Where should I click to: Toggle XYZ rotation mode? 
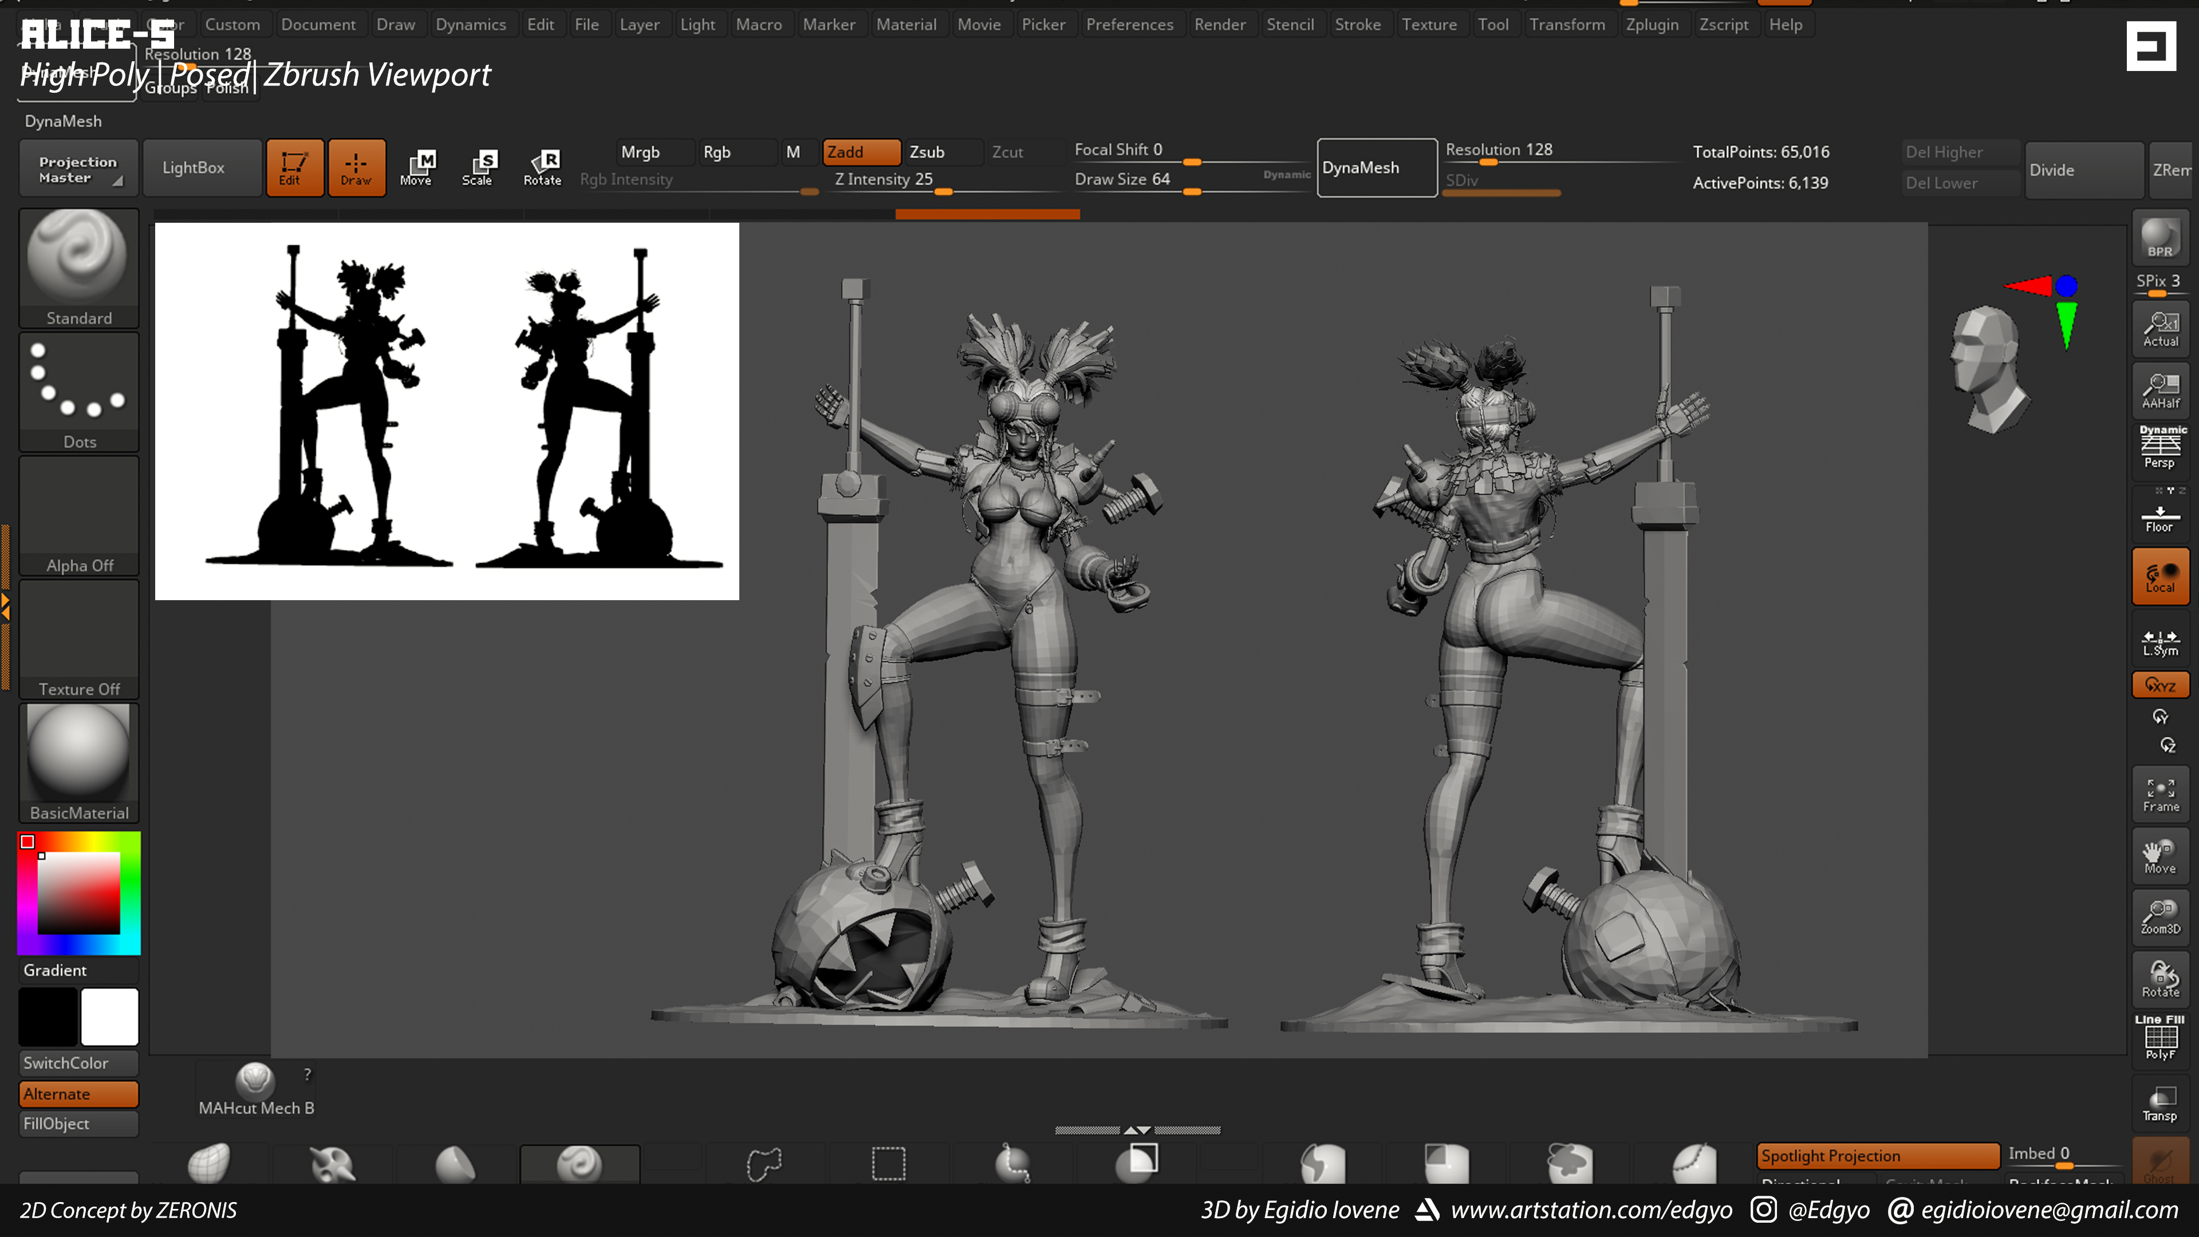[x=2159, y=685]
